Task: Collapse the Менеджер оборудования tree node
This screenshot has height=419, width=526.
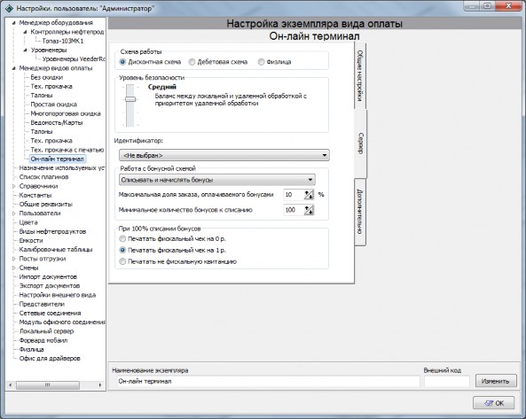Action: (x=14, y=23)
